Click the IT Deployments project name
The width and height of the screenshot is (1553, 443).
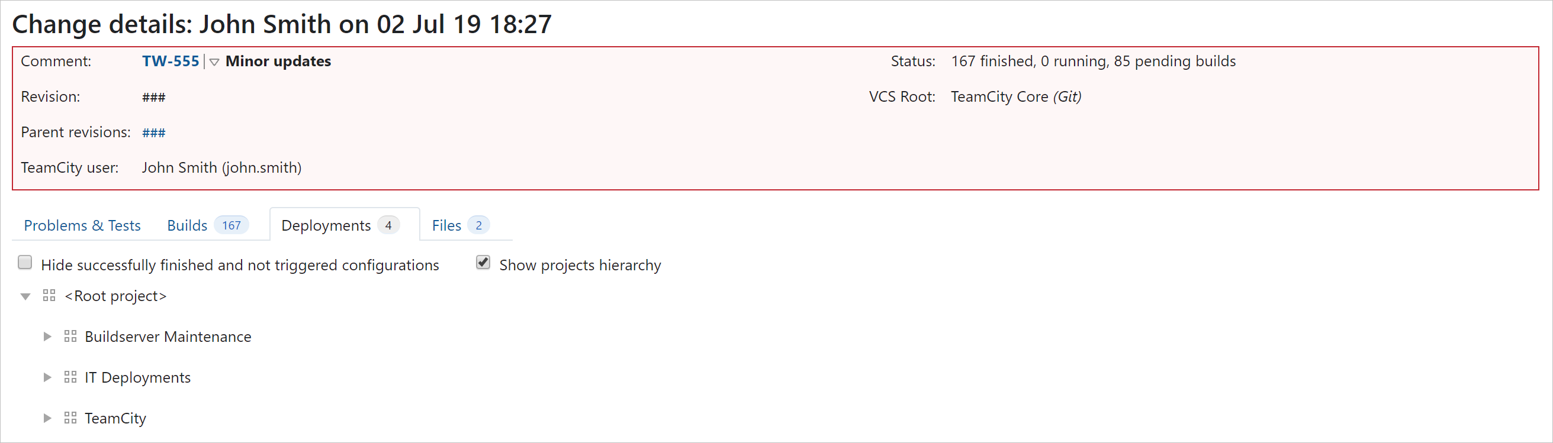click(137, 377)
